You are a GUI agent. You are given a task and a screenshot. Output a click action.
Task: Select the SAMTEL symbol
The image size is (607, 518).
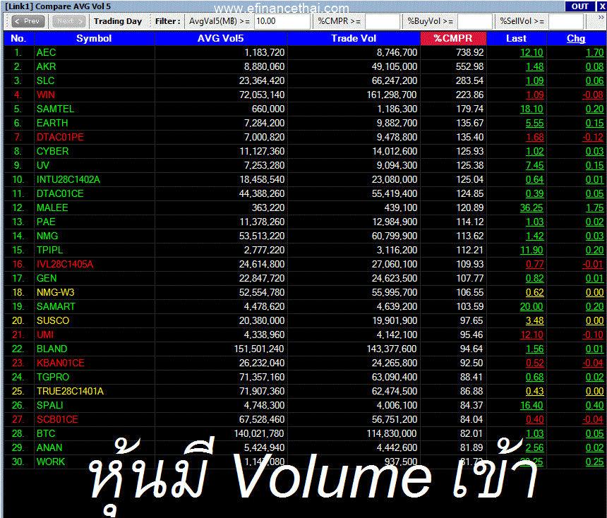point(55,109)
